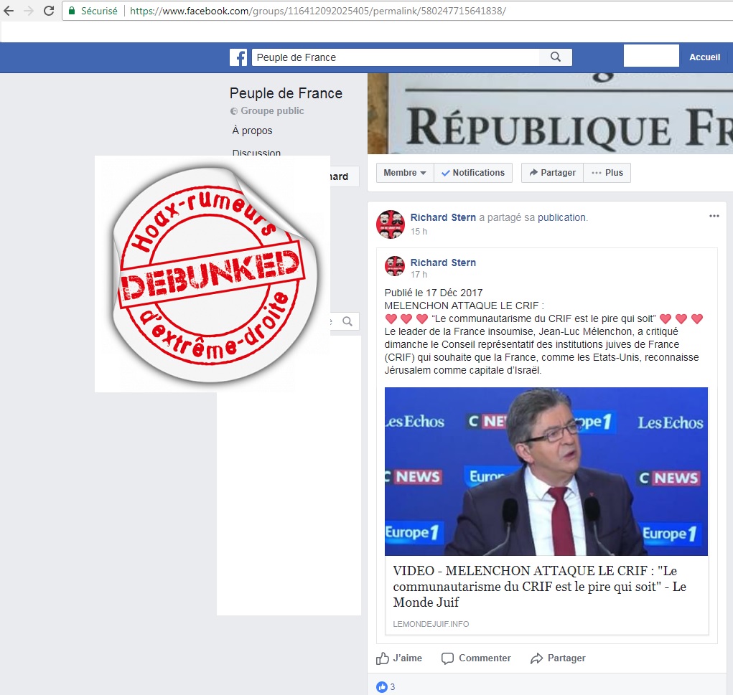
Task: Open the group Partager share menu
Action: click(x=552, y=173)
